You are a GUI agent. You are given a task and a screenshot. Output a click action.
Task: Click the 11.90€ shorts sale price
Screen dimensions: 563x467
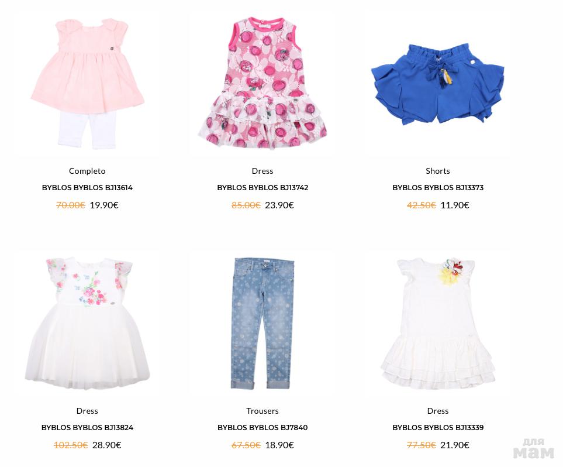(455, 205)
